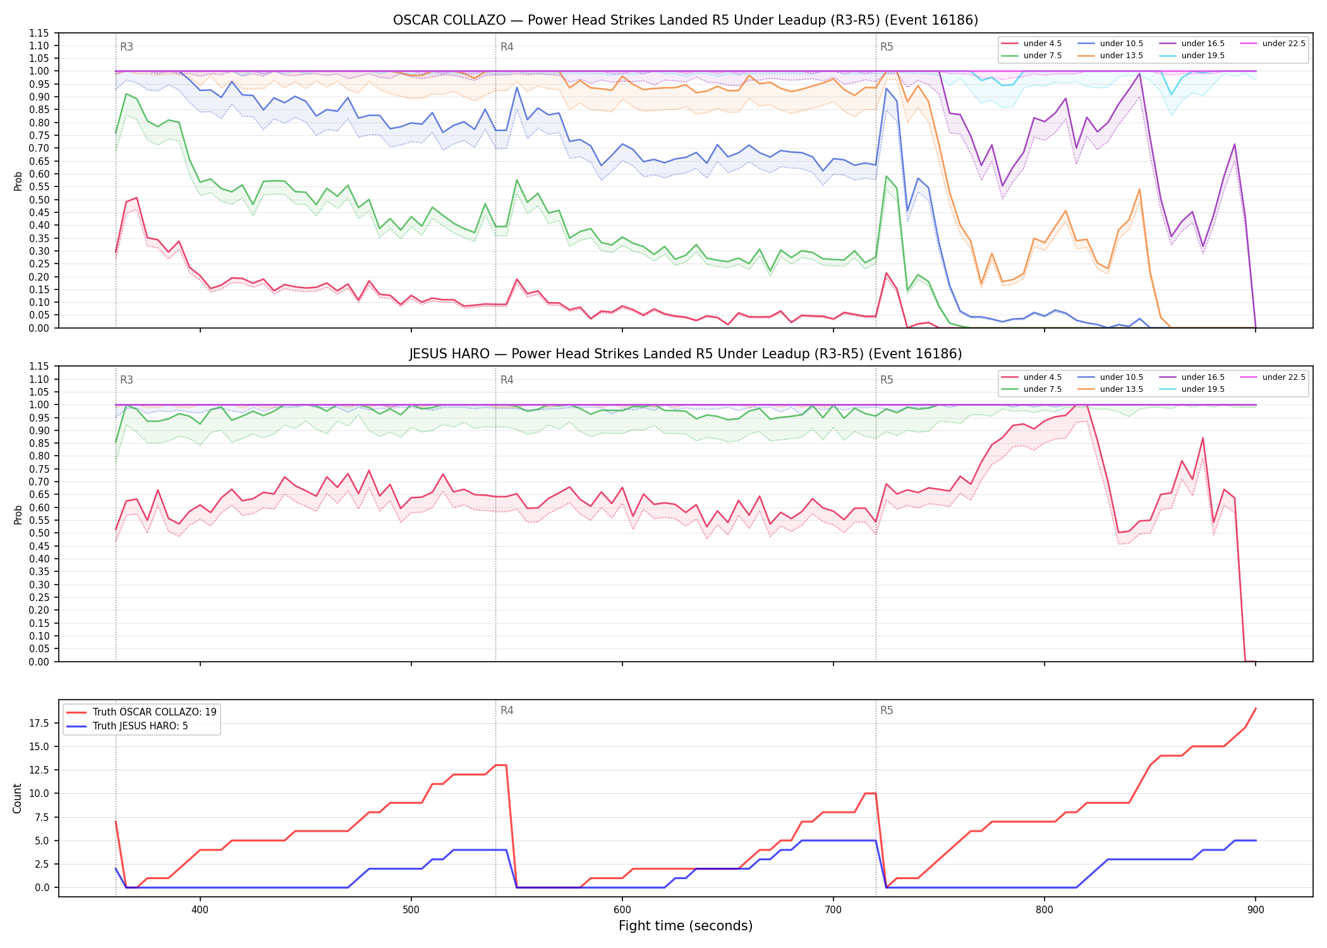The image size is (1327, 948).
Task: Click 'Truth OSCAR COLLAZO: 19' legend entry
Action: click(142, 712)
